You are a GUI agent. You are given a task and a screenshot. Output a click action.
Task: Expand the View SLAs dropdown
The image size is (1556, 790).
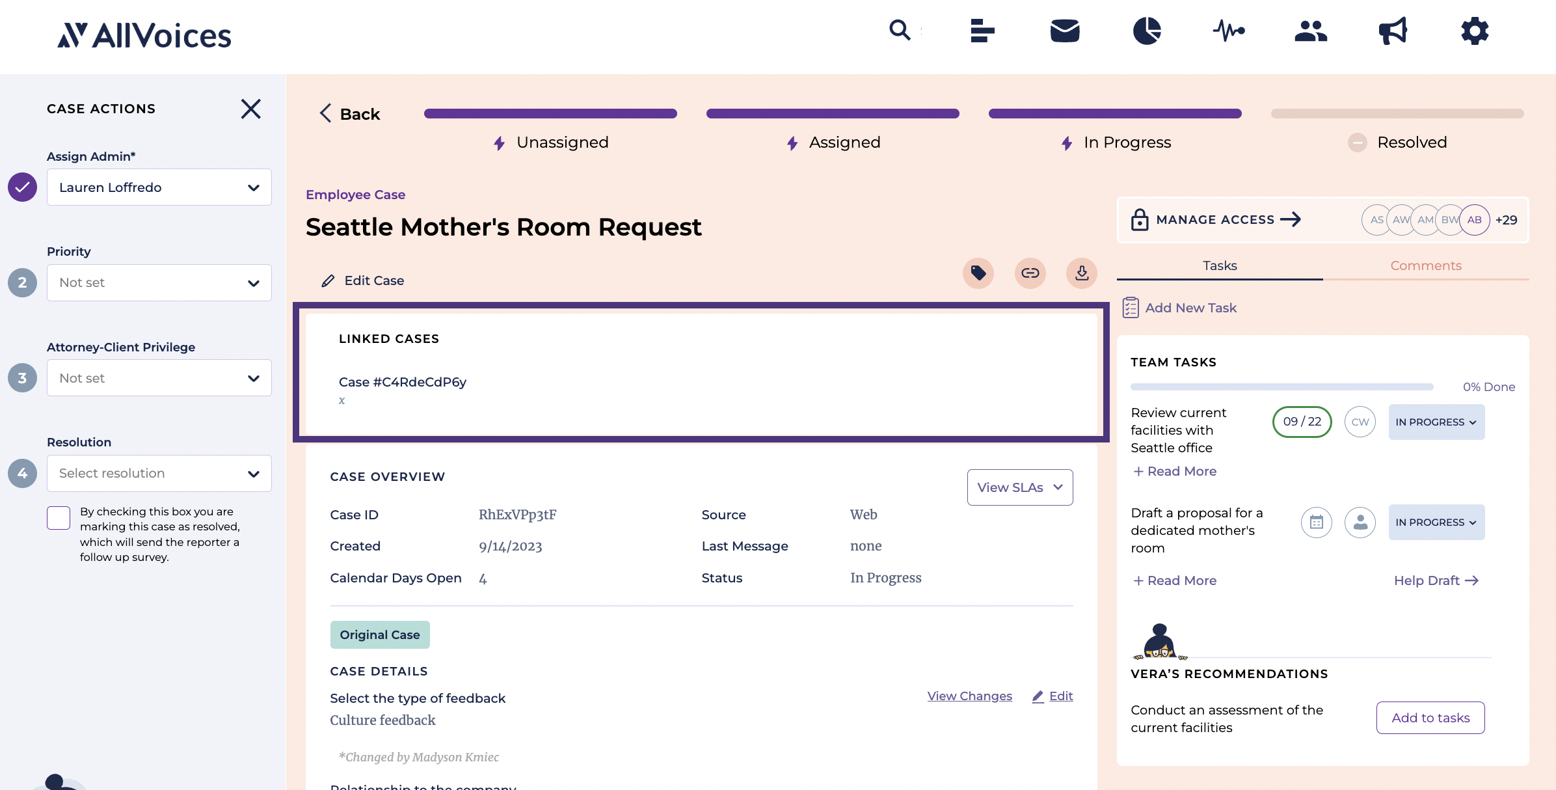1020,487
